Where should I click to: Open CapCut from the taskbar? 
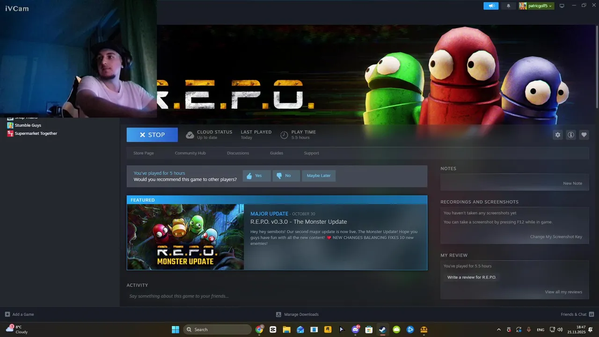(273, 330)
